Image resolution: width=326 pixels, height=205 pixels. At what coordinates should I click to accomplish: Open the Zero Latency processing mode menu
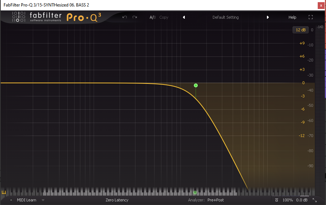117,200
